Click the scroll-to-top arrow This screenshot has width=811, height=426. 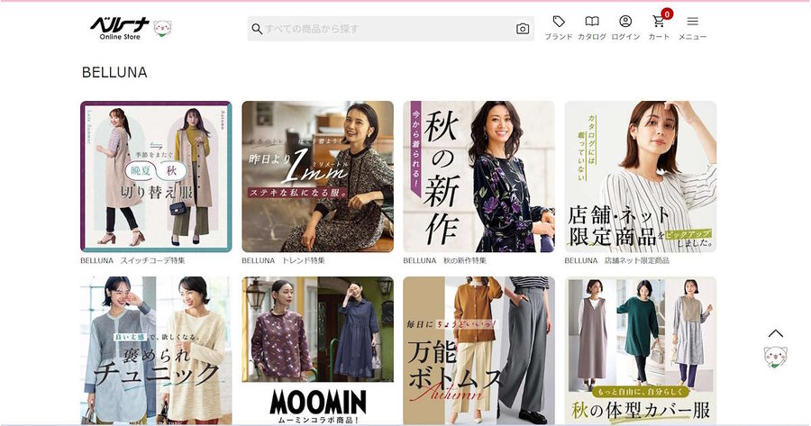click(775, 333)
